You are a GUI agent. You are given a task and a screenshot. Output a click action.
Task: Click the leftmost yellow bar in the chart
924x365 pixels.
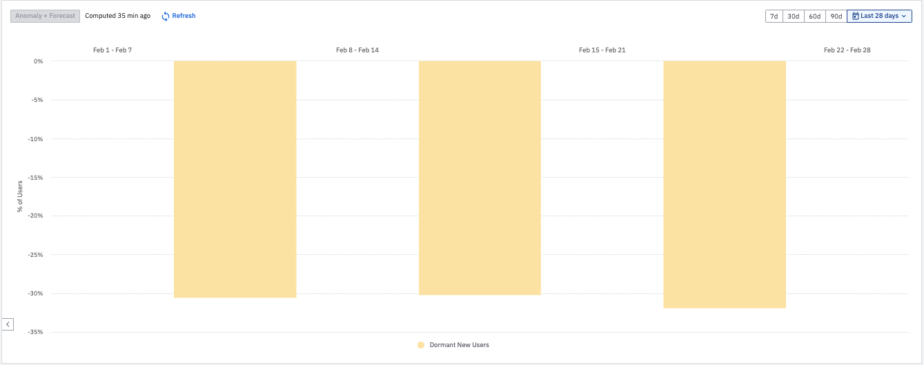(x=235, y=179)
